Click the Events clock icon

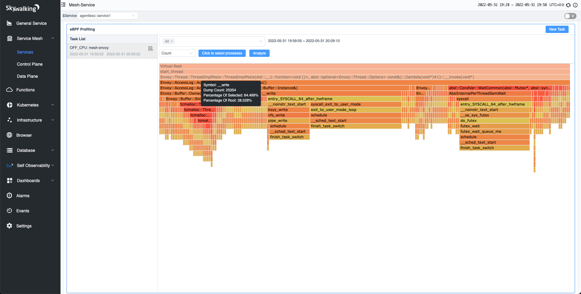(9, 211)
